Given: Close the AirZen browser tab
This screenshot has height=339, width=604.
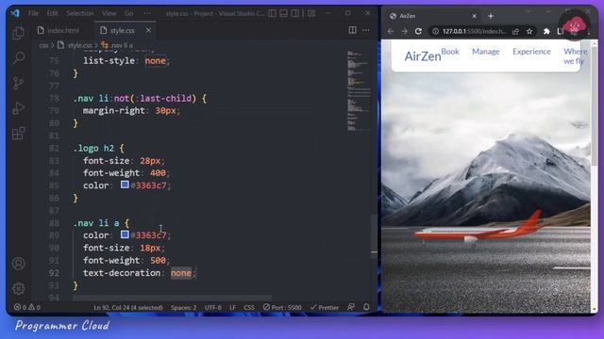Looking at the screenshot, I should (x=474, y=16).
